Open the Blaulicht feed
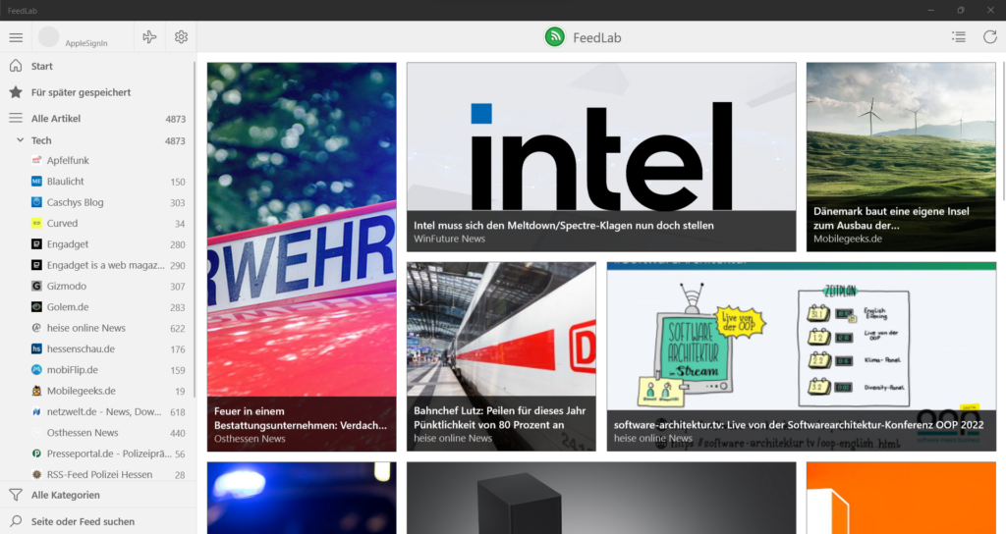This screenshot has height=534, width=1006. tap(96, 182)
